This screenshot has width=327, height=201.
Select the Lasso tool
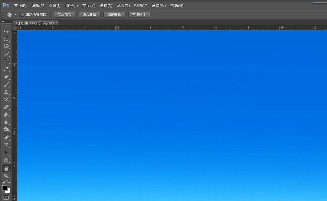6,46
